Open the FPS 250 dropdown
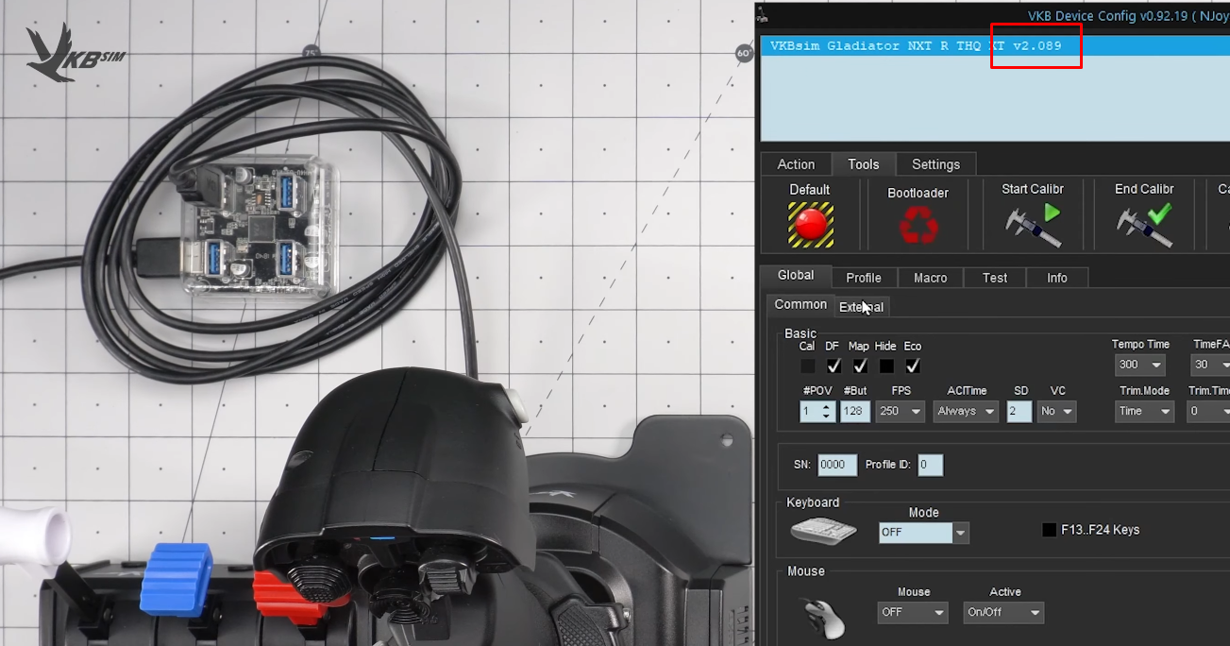The height and width of the screenshot is (646, 1230). [901, 412]
